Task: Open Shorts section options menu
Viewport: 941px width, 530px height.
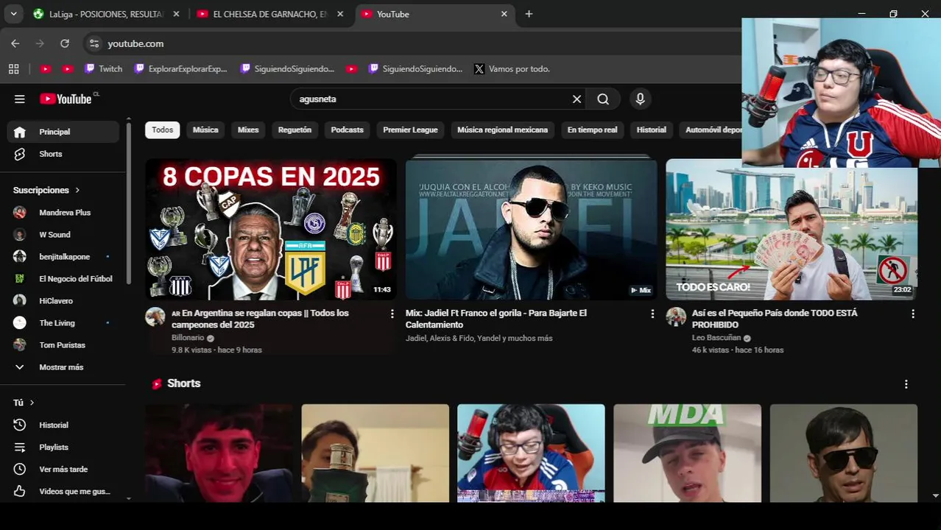Action: (906, 384)
